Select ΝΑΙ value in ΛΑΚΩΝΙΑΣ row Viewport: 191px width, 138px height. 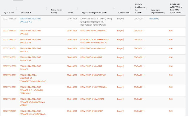click(x=171, y=30)
